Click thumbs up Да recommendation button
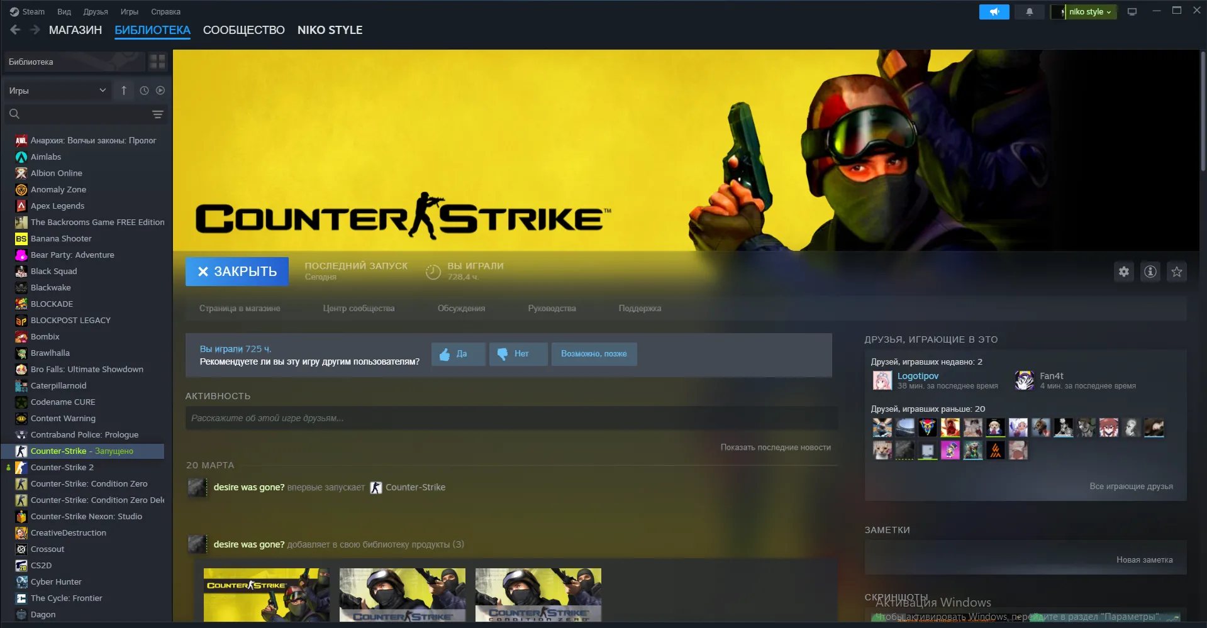 click(459, 354)
